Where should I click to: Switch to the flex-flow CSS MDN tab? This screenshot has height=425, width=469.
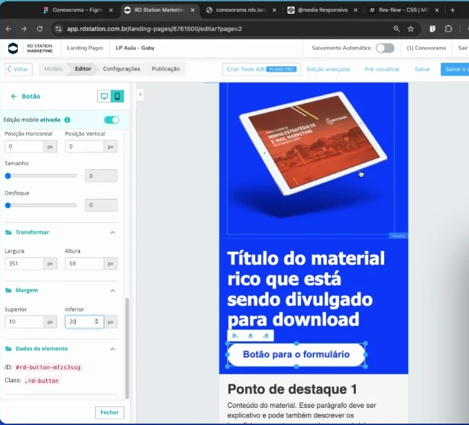[404, 10]
